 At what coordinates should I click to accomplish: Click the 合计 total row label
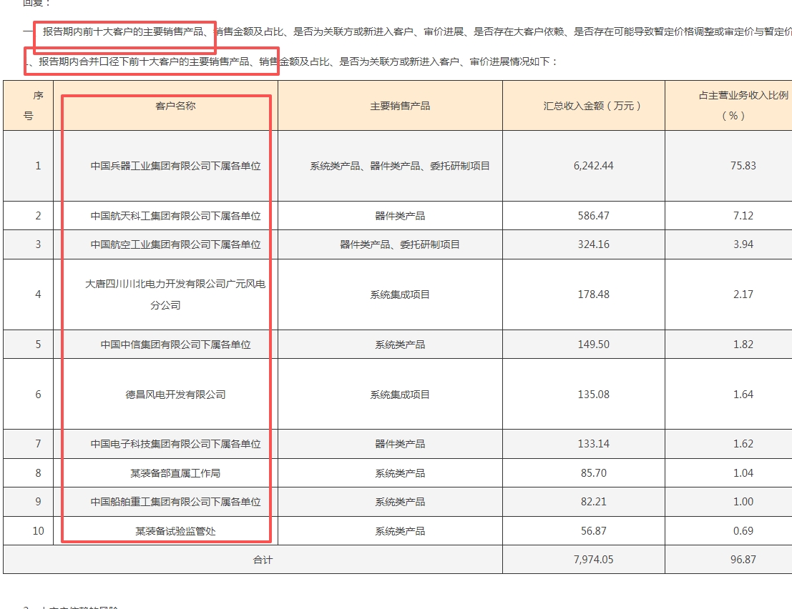tap(263, 560)
